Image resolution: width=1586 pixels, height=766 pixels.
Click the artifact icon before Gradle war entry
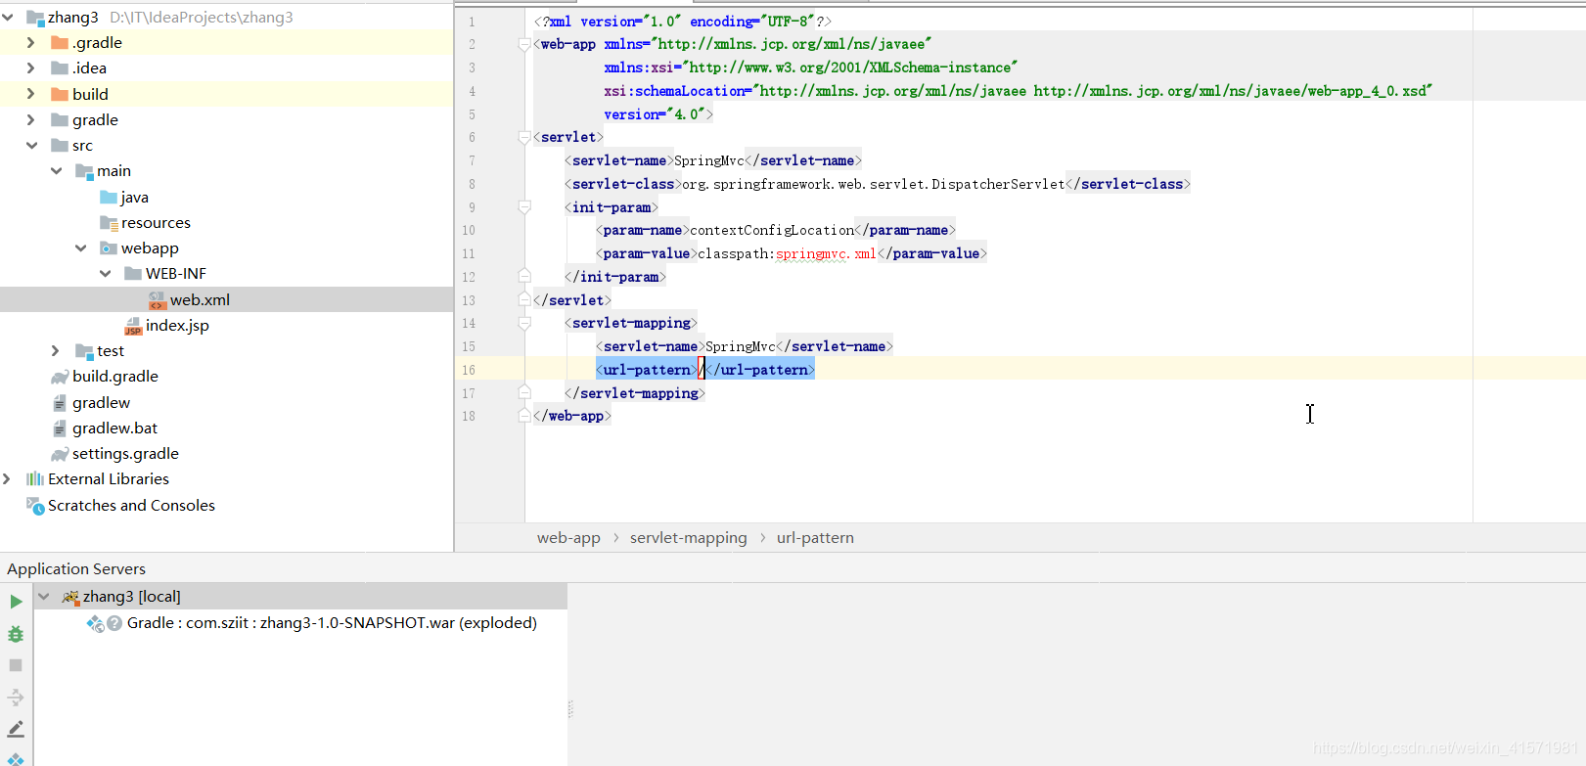(x=95, y=623)
